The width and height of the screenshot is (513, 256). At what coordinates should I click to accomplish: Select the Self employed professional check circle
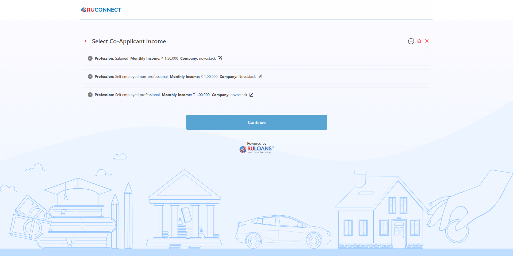[x=90, y=95]
